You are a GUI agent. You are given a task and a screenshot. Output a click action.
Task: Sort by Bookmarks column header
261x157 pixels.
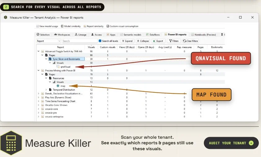point(217,47)
